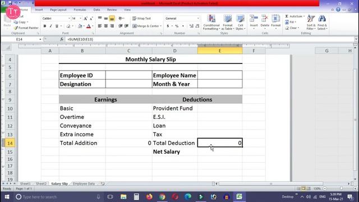Screen dimensions: 359x202
Task: Click the Insert cells icon
Action: coord(254,19)
